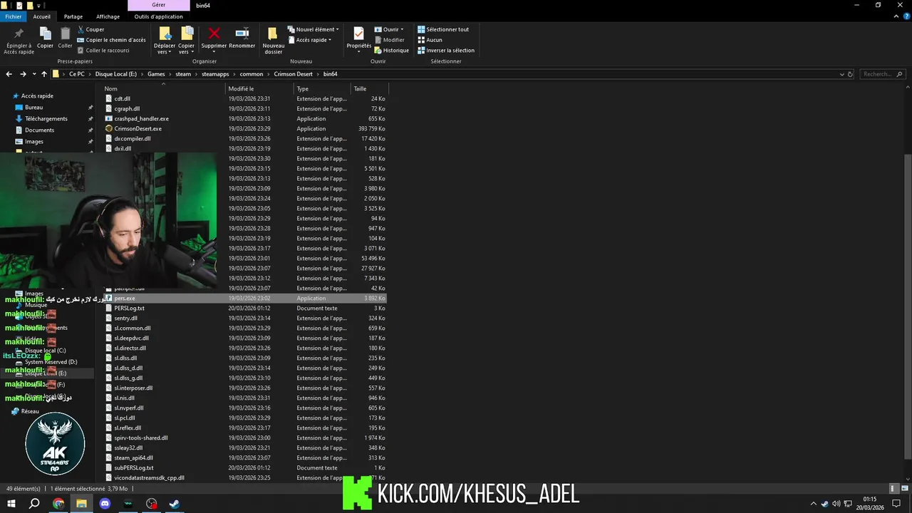Viewport: 912px width, 513px height.
Task: Cut the selection with Couper
Action: pos(90,30)
